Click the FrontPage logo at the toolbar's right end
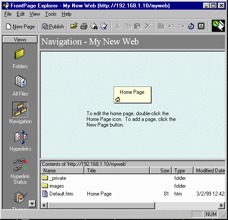 (x=218, y=26)
